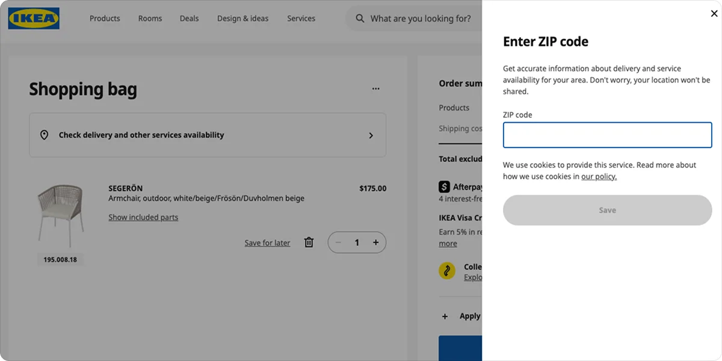Expand the Apply discount plus sign
Image resolution: width=722 pixels, height=361 pixels.
tap(445, 316)
